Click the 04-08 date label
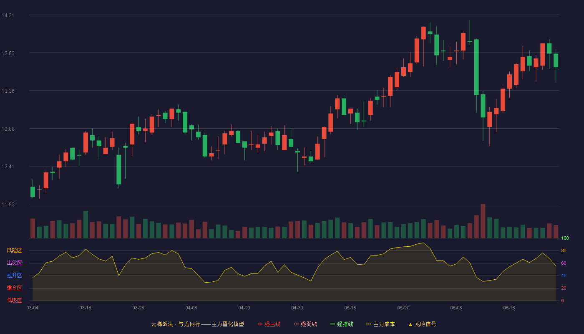 point(191,308)
